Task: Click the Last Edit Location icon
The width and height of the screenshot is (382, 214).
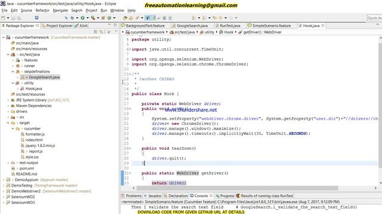Action: click(215, 18)
